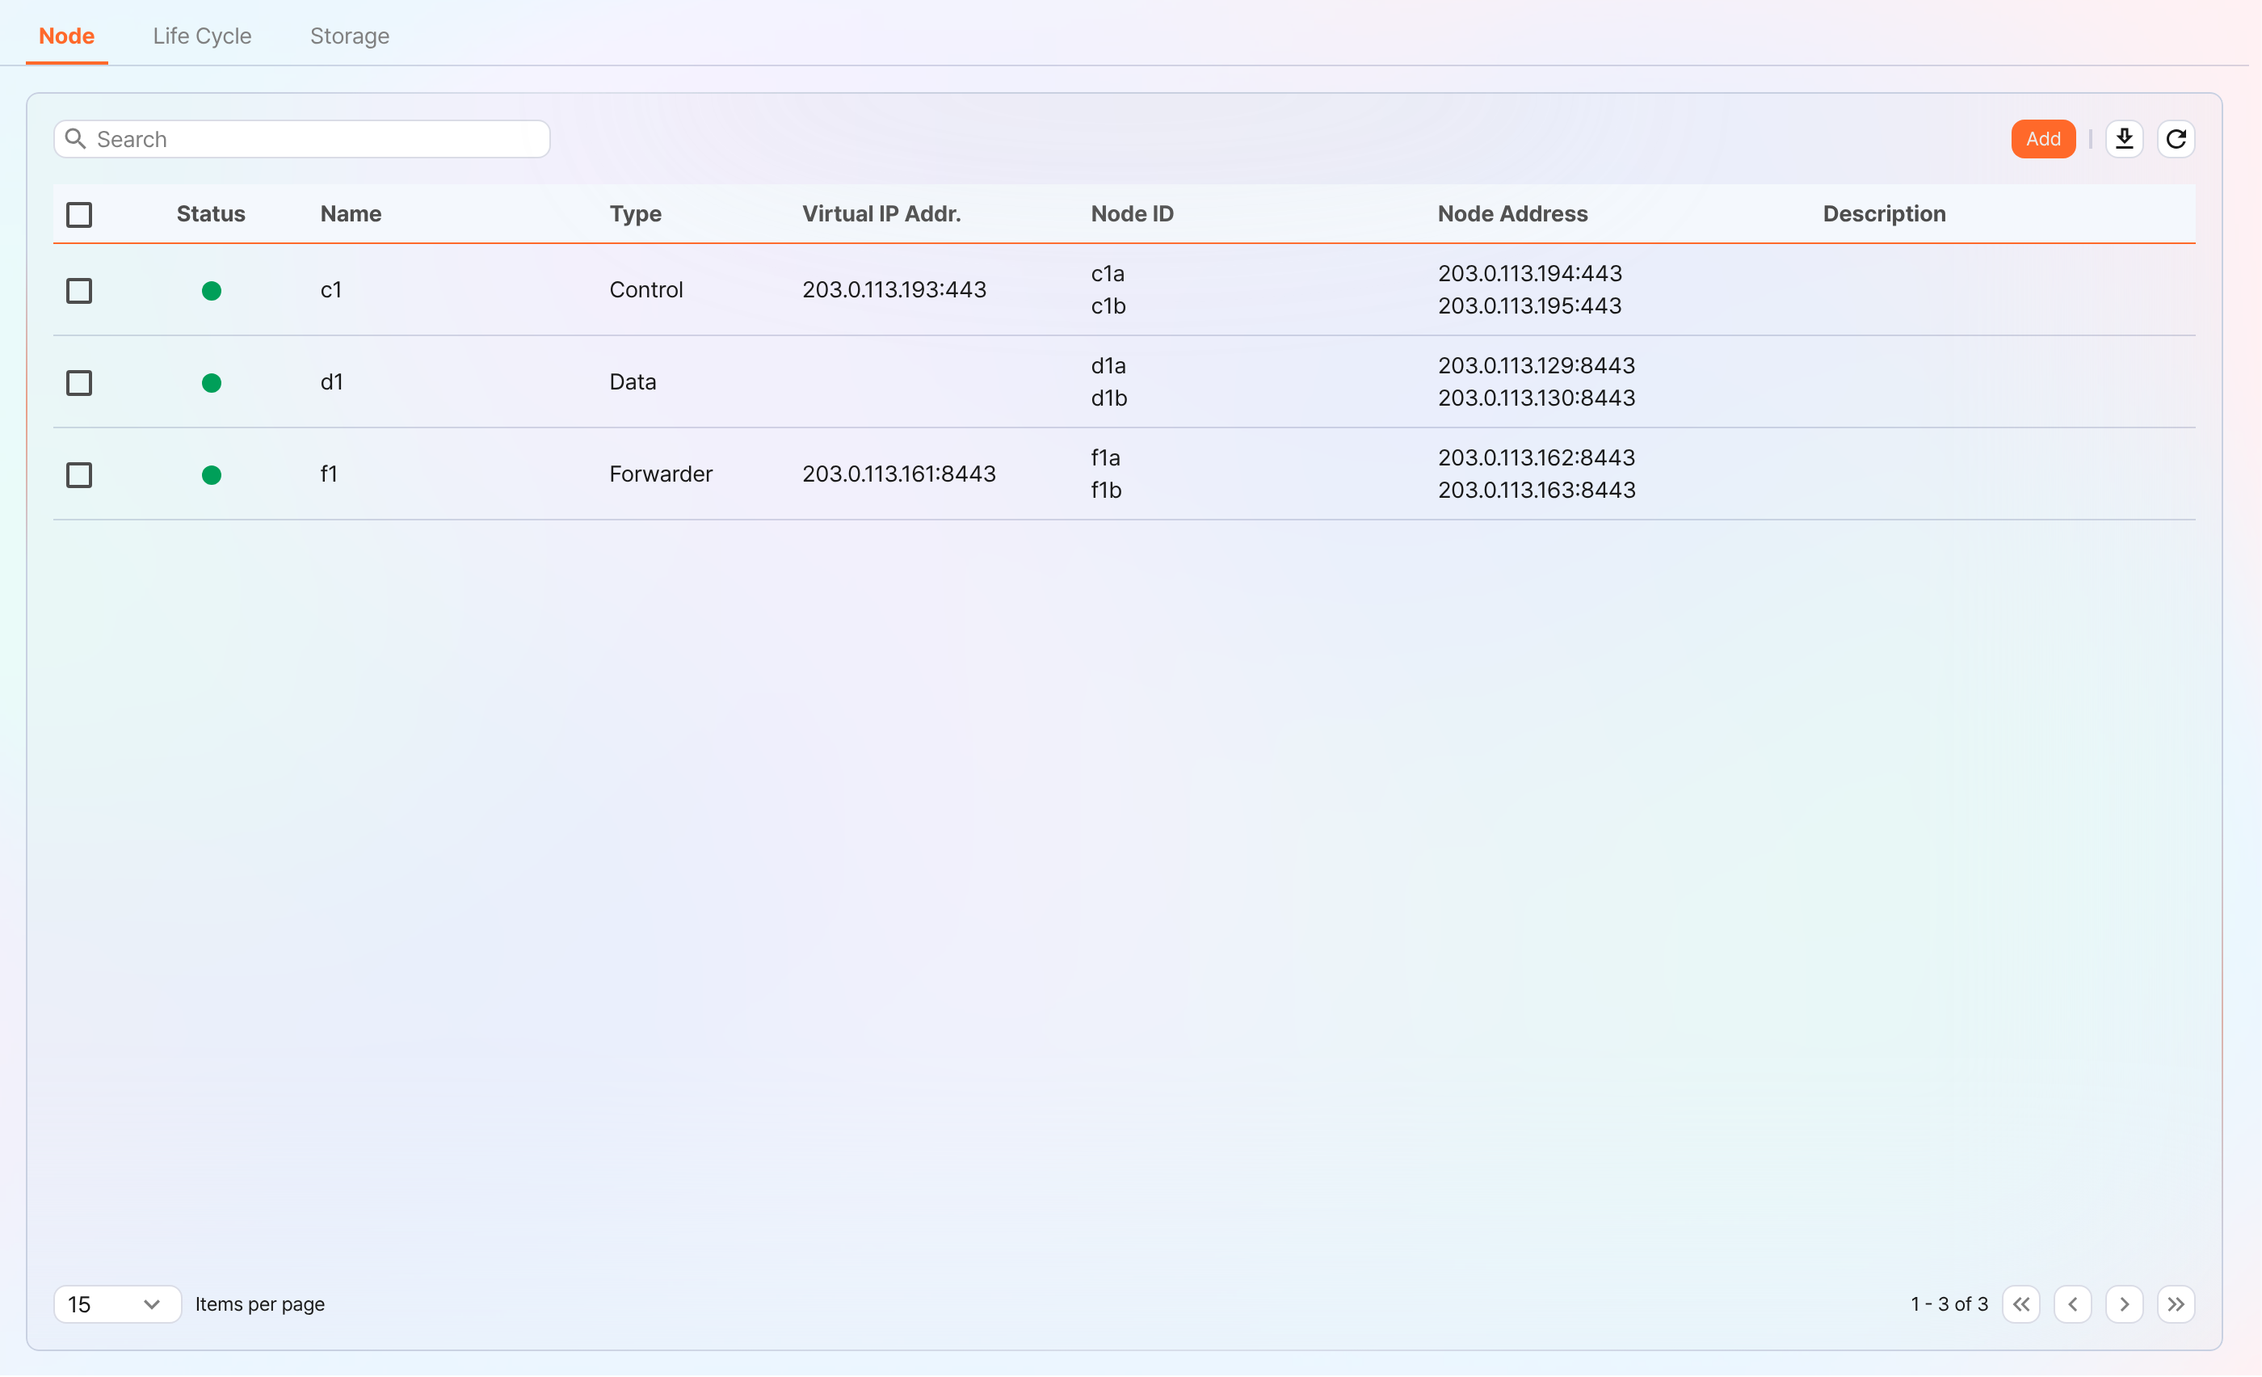This screenshot has width=2262, height=1377.
Task: Click node address 203.0.113.162:8443
Action: [1536, 457]
